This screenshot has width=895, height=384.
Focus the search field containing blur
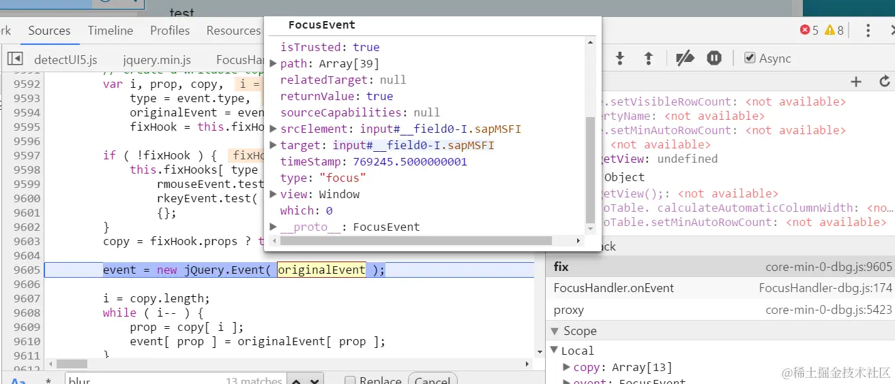click(x=176, y=380)
